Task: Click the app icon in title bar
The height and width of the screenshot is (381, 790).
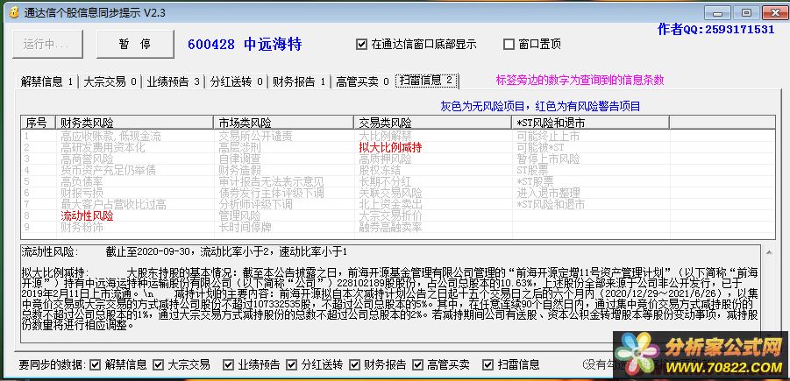Action: (15, 12)
